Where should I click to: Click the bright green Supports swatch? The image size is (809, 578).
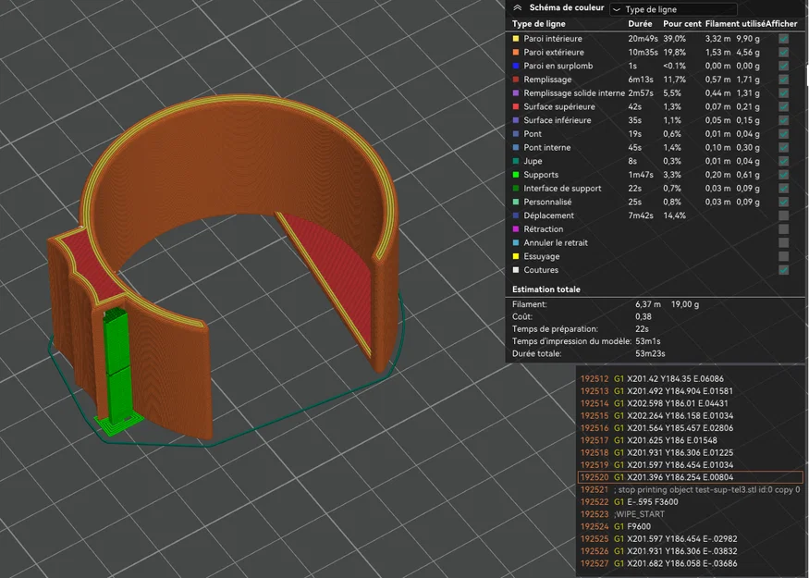point(515,175)
